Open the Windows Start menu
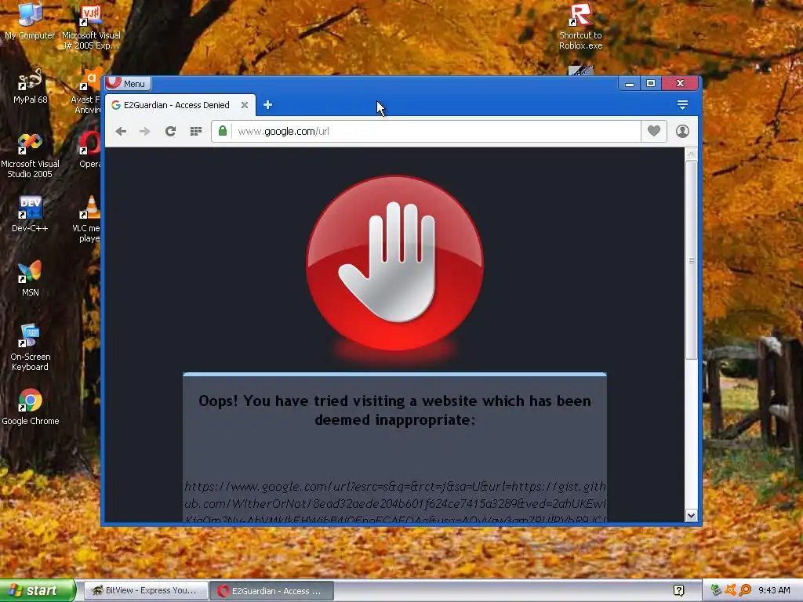Screen dimensions: 803x602 pos(38,590)
